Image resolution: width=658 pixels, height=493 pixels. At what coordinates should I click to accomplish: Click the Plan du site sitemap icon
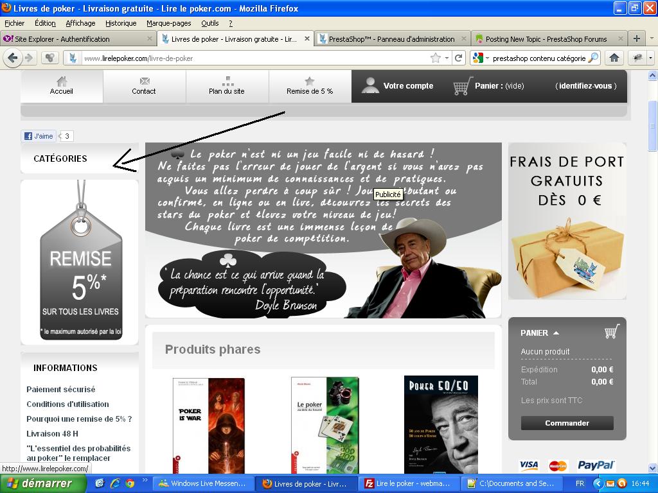pos(227,81)
